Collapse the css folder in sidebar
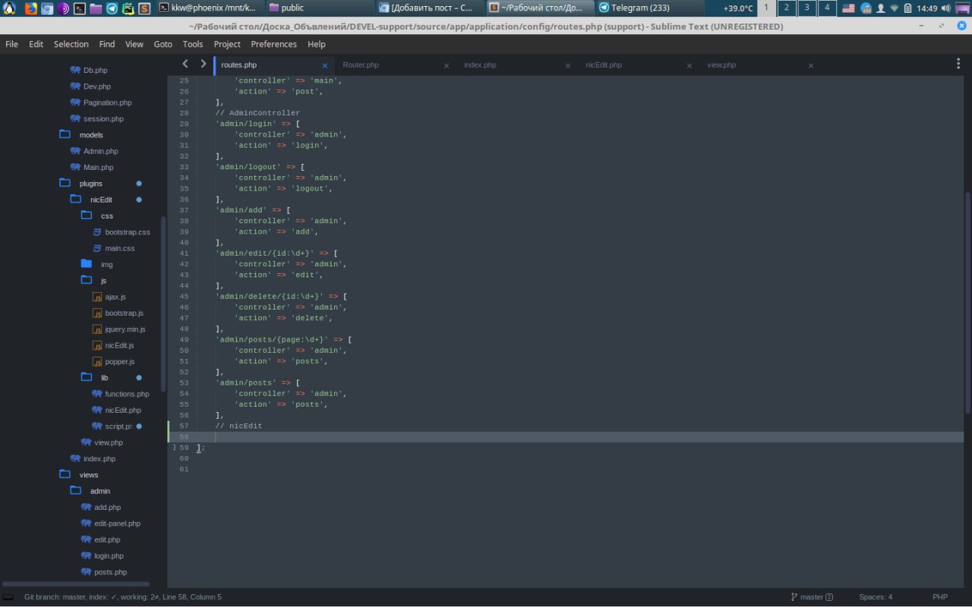The height and width of the screenshot is (607, 972). [x=87, y=215]
